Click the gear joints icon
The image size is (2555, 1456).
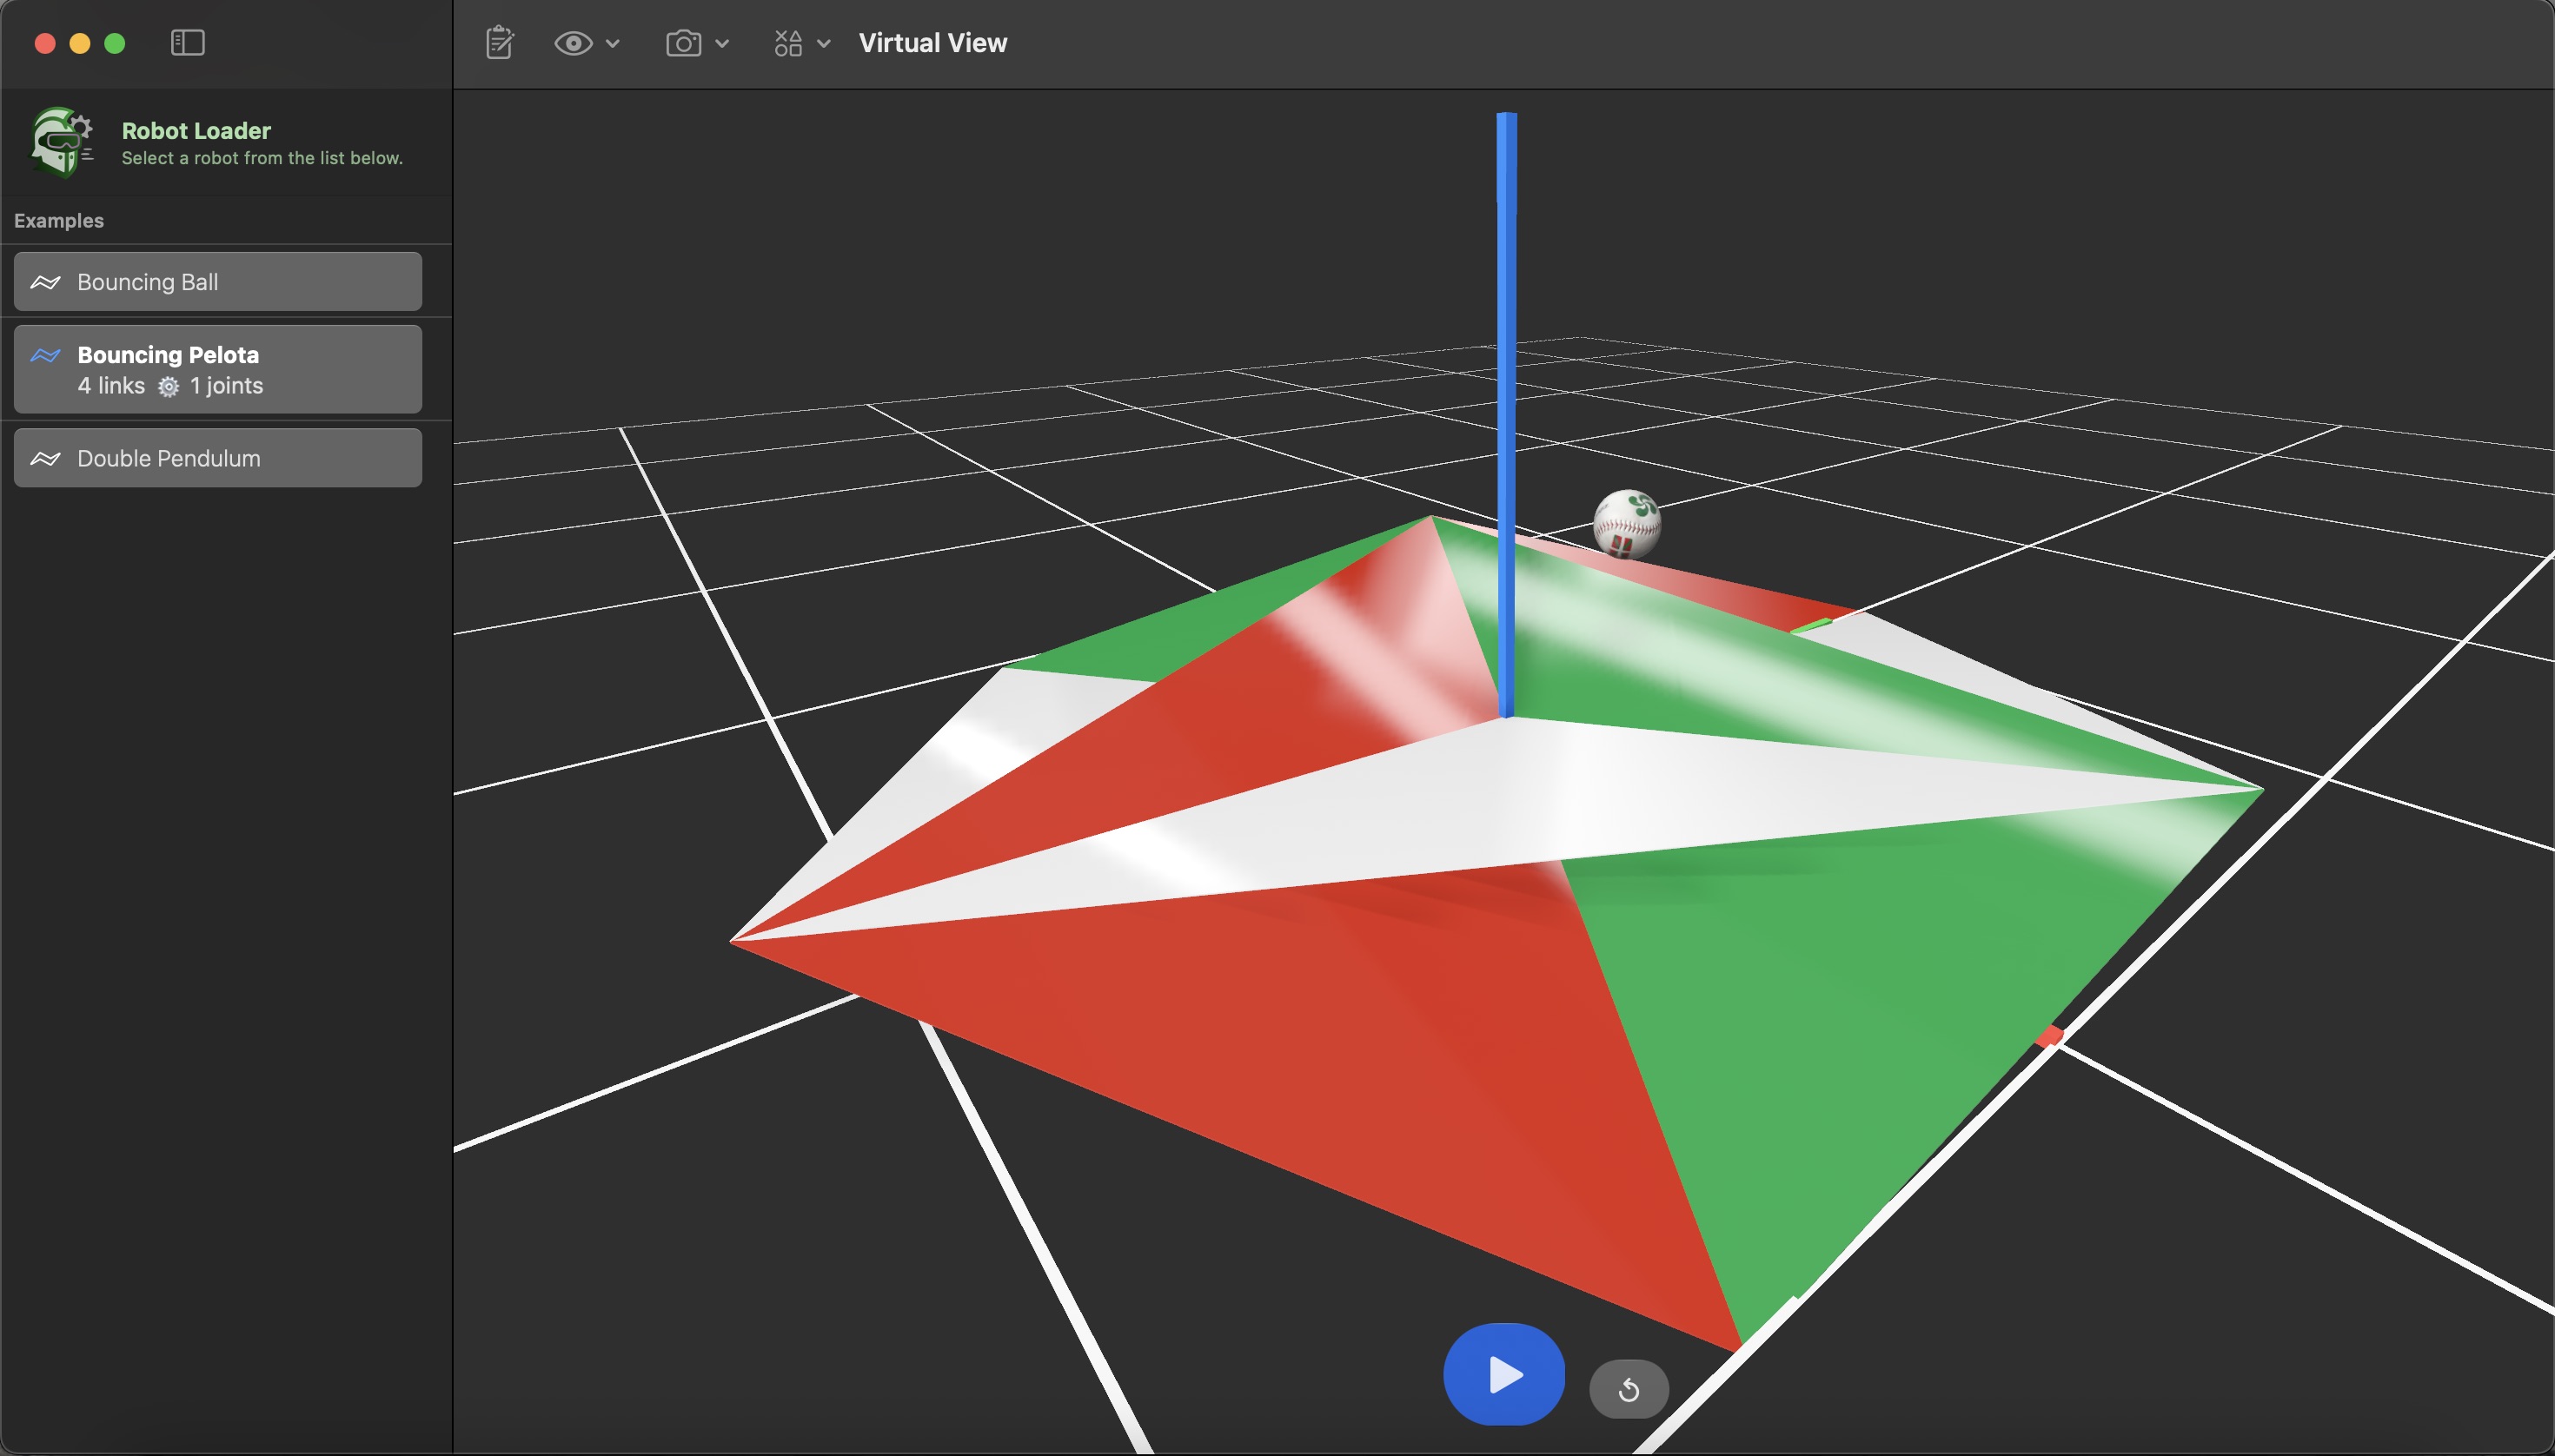point(168,387)
